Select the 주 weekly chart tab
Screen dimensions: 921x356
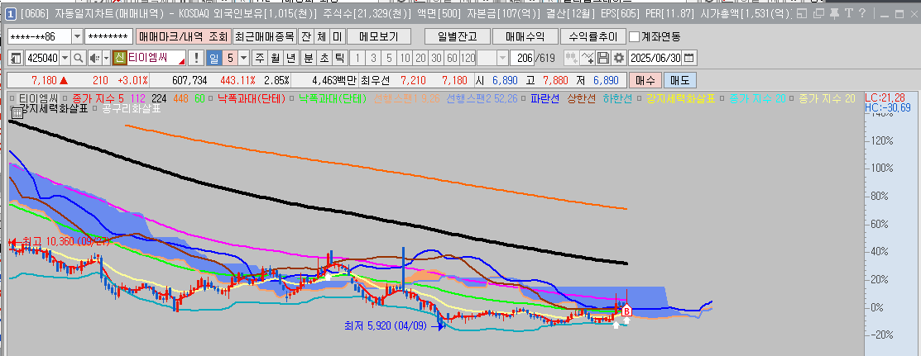259,58
